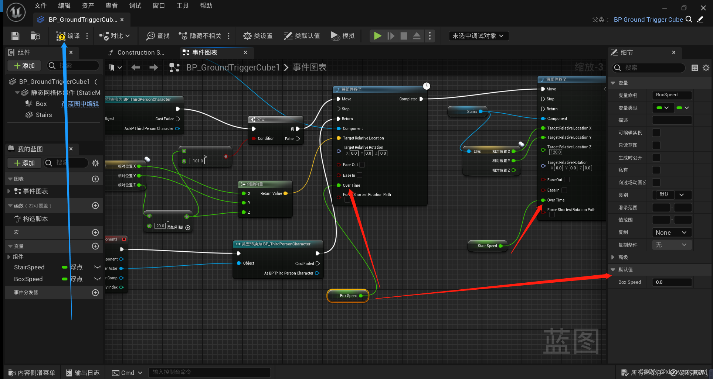Open the play options three-dot menu
The image size is (713, 379).
[430, 36]
